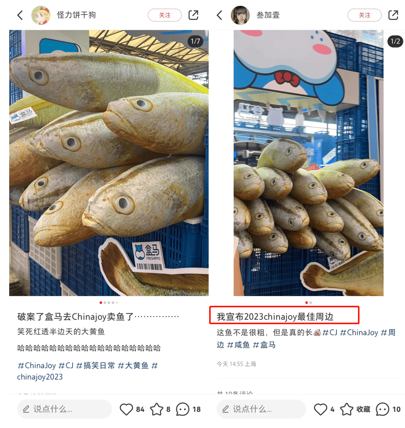Click the left 说点什么 comment field
Image resolution: width=405 pixels, height=428 pixels.
coord(64,409)
